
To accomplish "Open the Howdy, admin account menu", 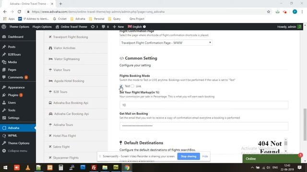I will [289, 27].
